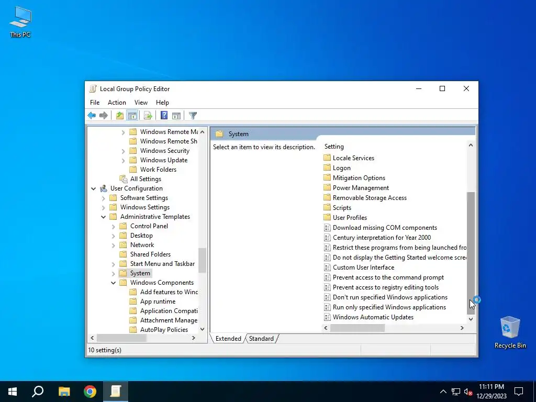This screenshot has width=536, height=402.
Task: Click the settings list vertical scrollbar thumb
Action: click(471, 253)
